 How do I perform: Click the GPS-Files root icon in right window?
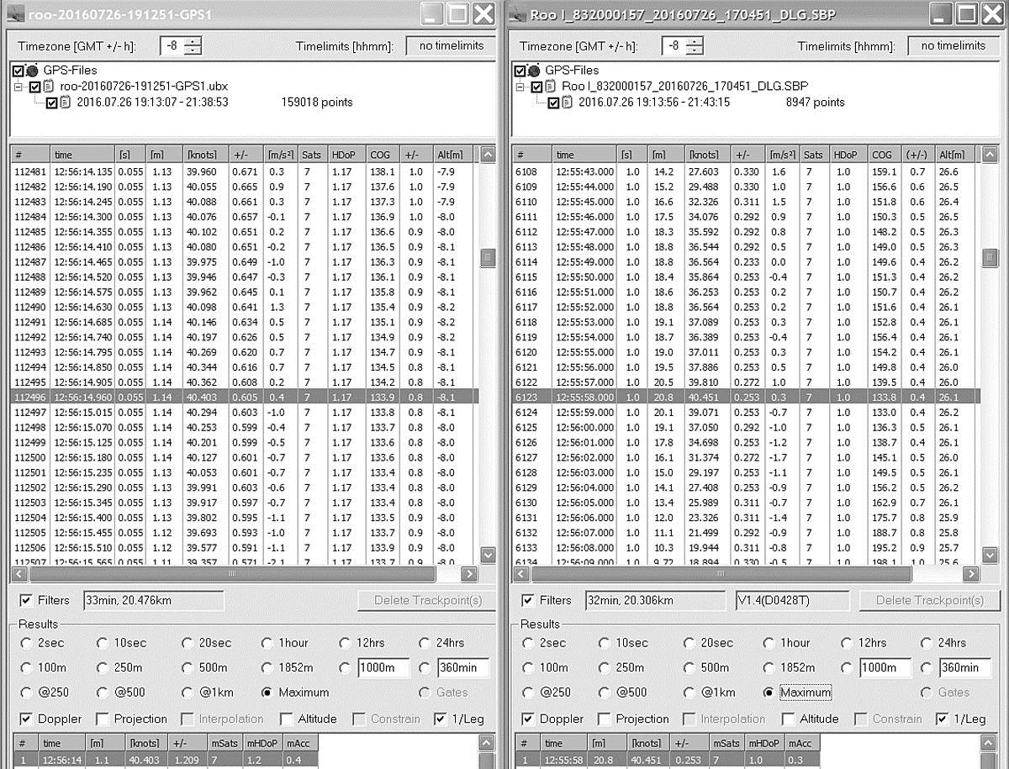pos(534,71)
